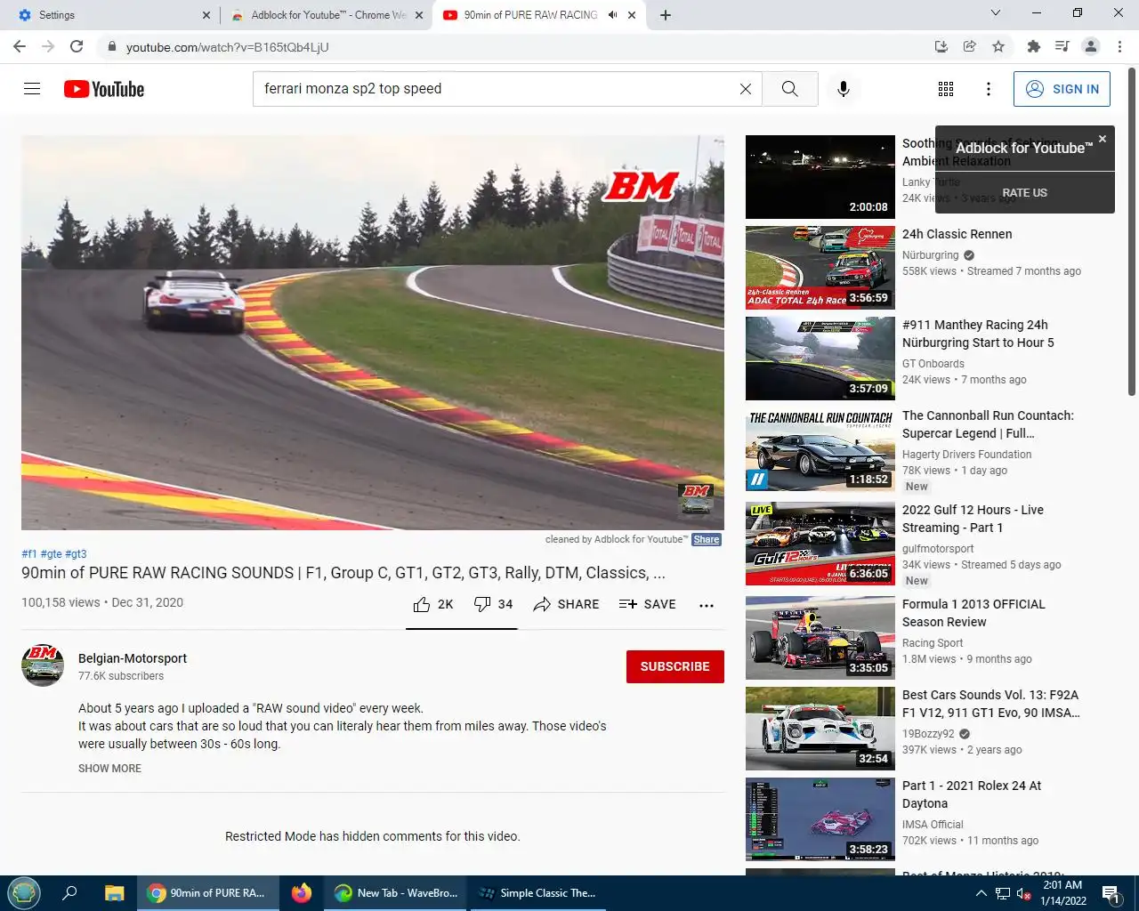Click the #gt3 hashtag
Image resolution: width=1139 pixels, height=911 pixels.
76,553
